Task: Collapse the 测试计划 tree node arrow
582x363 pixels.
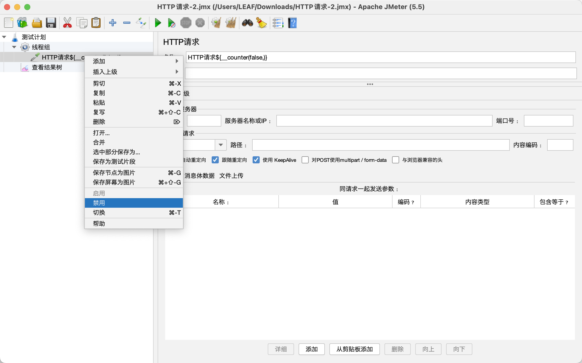Action: point(4,37)
